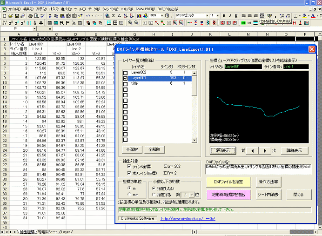Open the Adobe PDF menu
Viewport: 322px width, 236px height.
[145, 9]
